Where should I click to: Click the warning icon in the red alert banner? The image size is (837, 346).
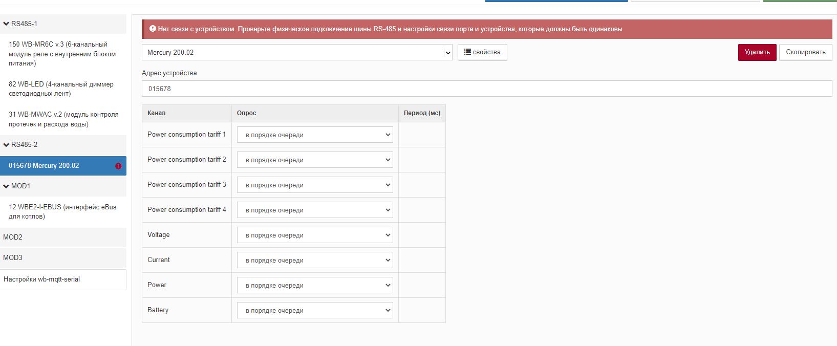click(x=153, y=29)
